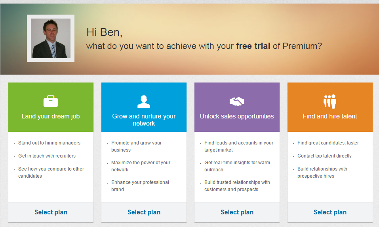Click the "Find and hire talent" heading
This screenshot has width=379, height=227.
point(330,116)
